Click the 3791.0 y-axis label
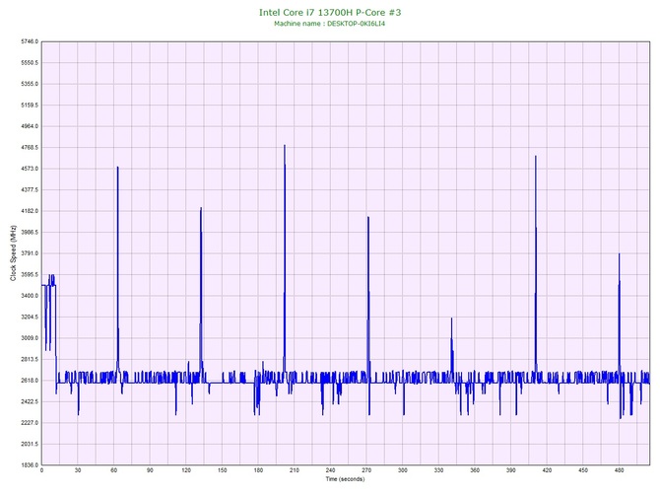 (30, 253)
